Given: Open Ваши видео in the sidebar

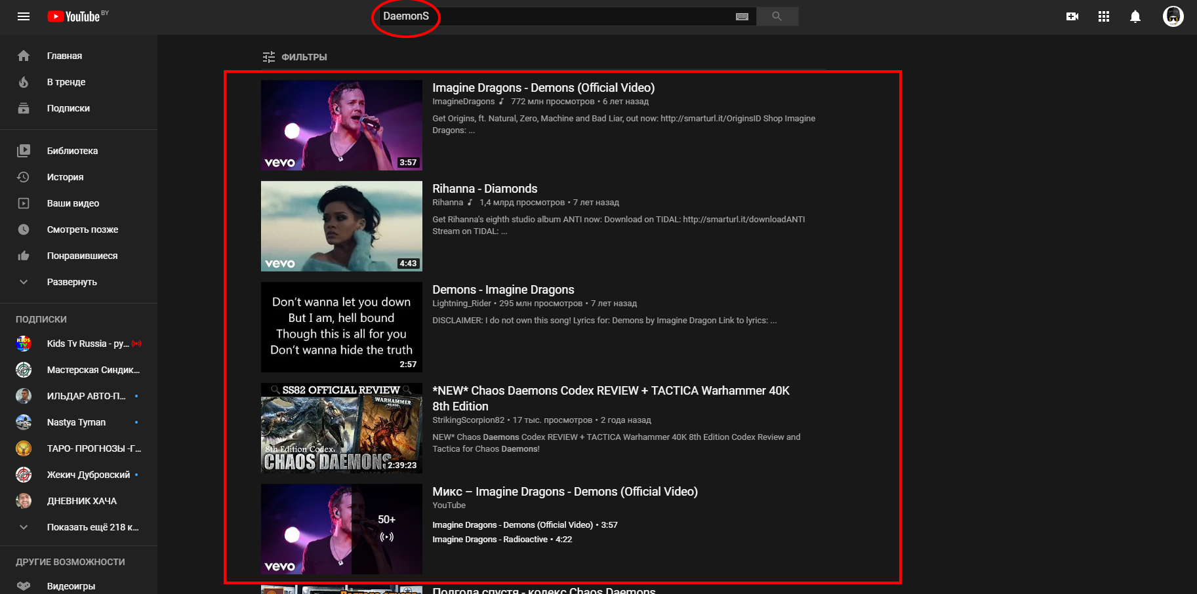Looking at the screenshot, I should (79, 203).
